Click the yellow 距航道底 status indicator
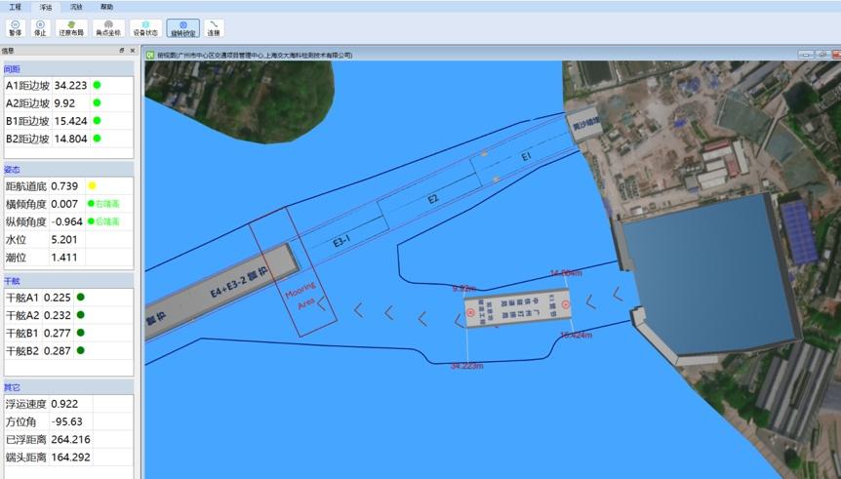 [92, 185]
